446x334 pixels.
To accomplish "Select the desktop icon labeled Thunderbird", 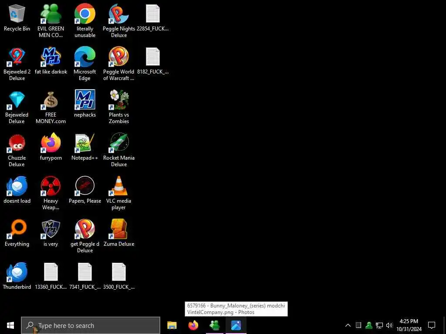I will [x=17, y=276].
